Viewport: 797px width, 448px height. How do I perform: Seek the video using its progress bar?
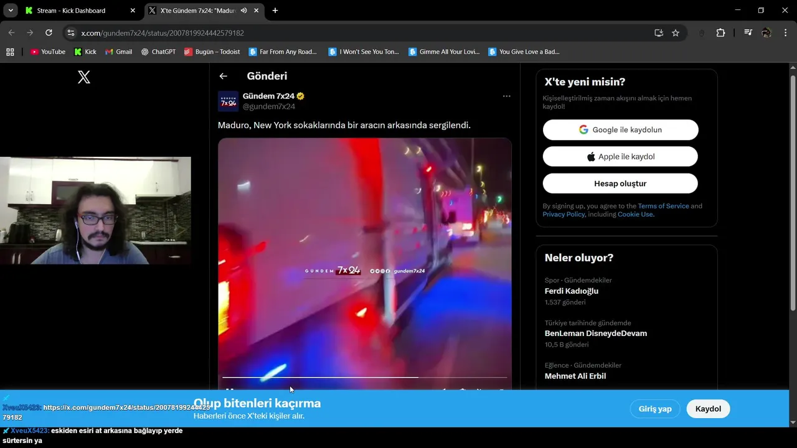coord(364,377)
